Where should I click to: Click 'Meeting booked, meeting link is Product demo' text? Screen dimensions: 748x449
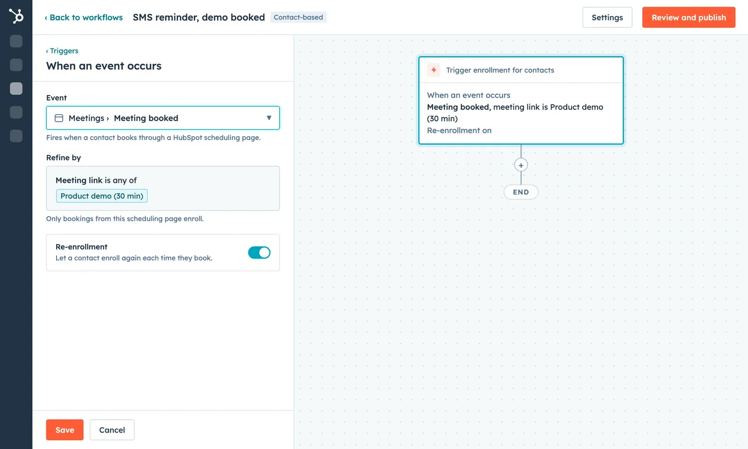[515, 113]
